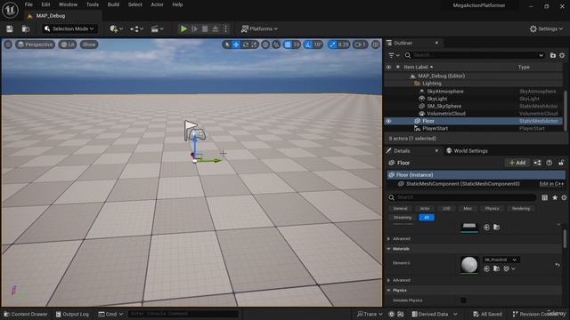Sort Outliner by Item Label column
The image size is (570, 320).
click(x=418, y=68)
